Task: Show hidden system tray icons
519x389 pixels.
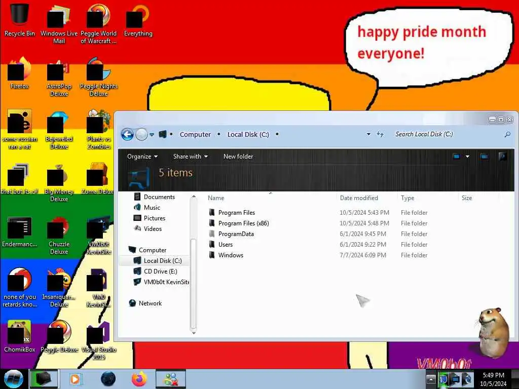Action: click(431, 379)
